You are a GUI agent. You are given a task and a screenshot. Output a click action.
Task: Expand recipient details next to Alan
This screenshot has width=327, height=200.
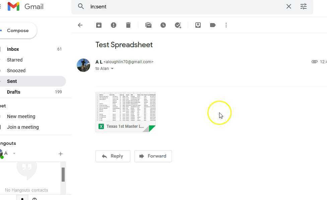[x=112, y=69]
